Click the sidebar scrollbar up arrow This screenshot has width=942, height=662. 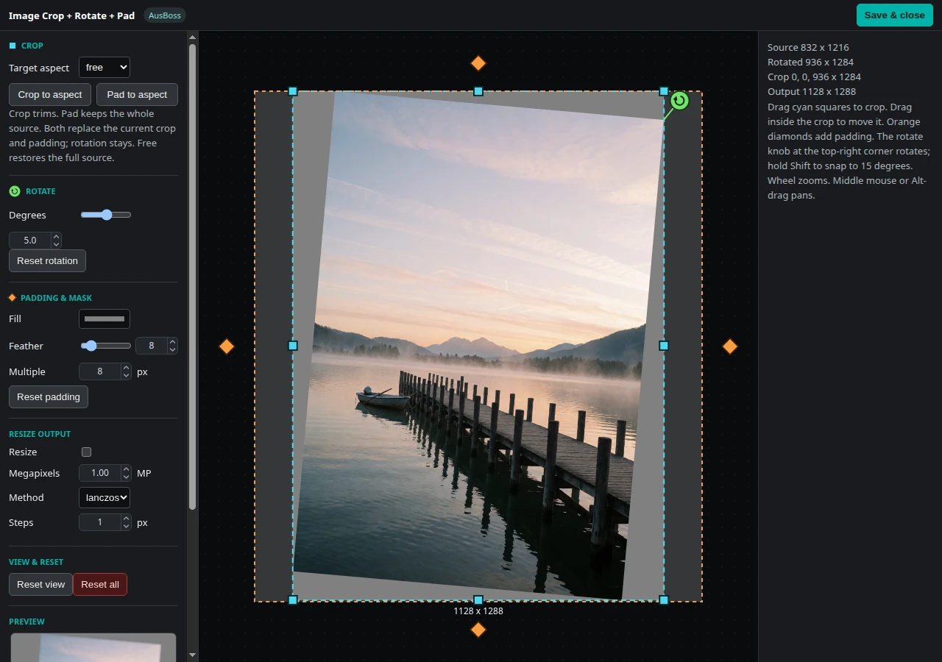(x=193, y=36)
